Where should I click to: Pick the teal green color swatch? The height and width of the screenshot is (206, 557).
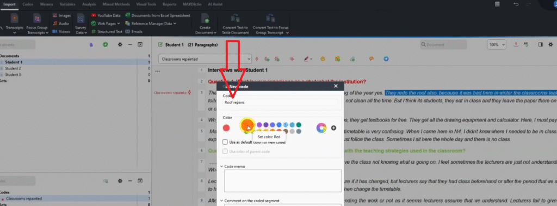[x=299, y=125]
